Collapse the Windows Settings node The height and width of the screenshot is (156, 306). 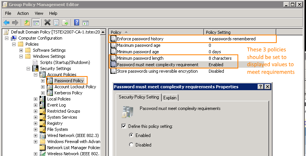[21, 56]
